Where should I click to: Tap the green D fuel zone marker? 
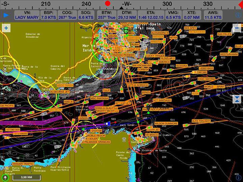tap(126, 30)
